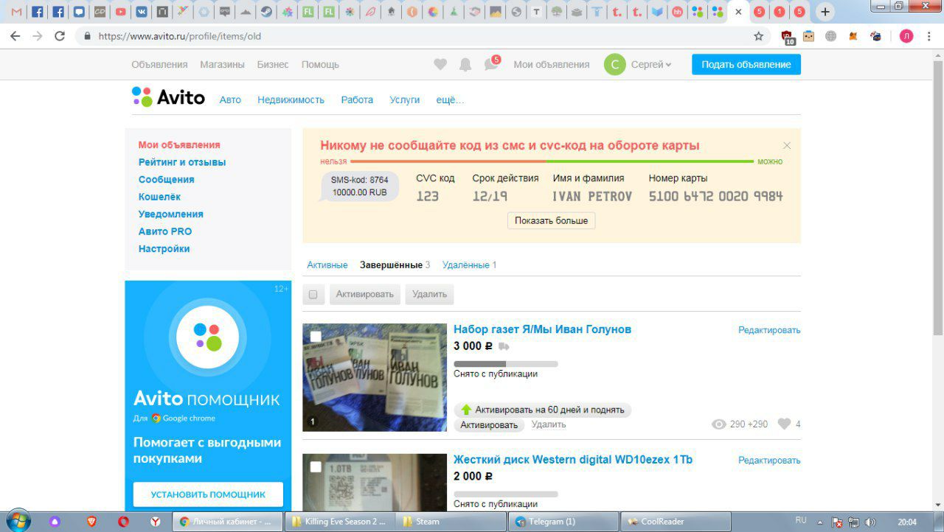This screenshot has width=944, height=532.
Task: Open Настройки in the left sidebar
Action: [164, 249]
